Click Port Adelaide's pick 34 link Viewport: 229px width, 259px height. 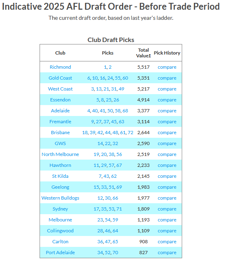100,253
